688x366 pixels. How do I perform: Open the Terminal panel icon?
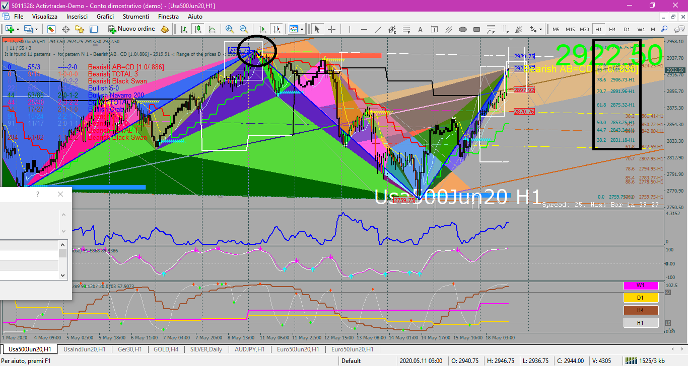point(94,29)
